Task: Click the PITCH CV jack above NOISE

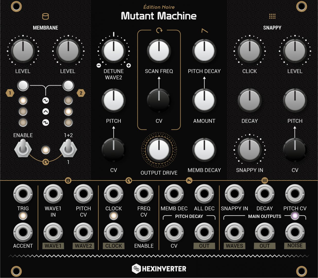Action: [295, 194]
